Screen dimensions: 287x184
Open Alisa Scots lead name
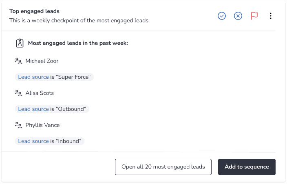(x=40, y=93)
